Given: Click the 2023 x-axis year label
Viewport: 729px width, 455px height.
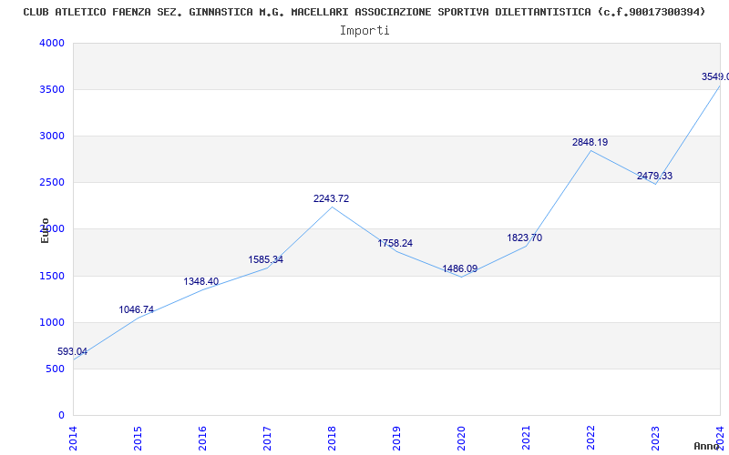Looking at the screenshot, I should click(x=655, y=438).
